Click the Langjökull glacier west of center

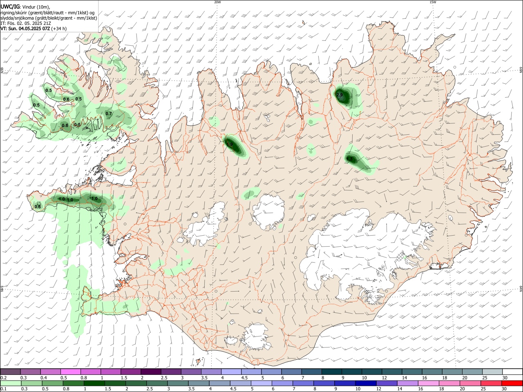pos(204,225)
